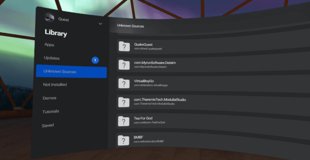Click the Quest device name label

click(x=64, y=19)
